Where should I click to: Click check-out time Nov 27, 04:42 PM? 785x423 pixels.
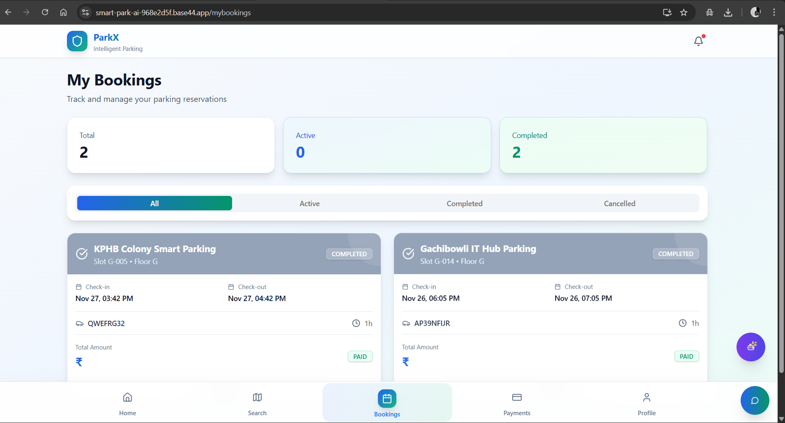(x=257, y=299)
